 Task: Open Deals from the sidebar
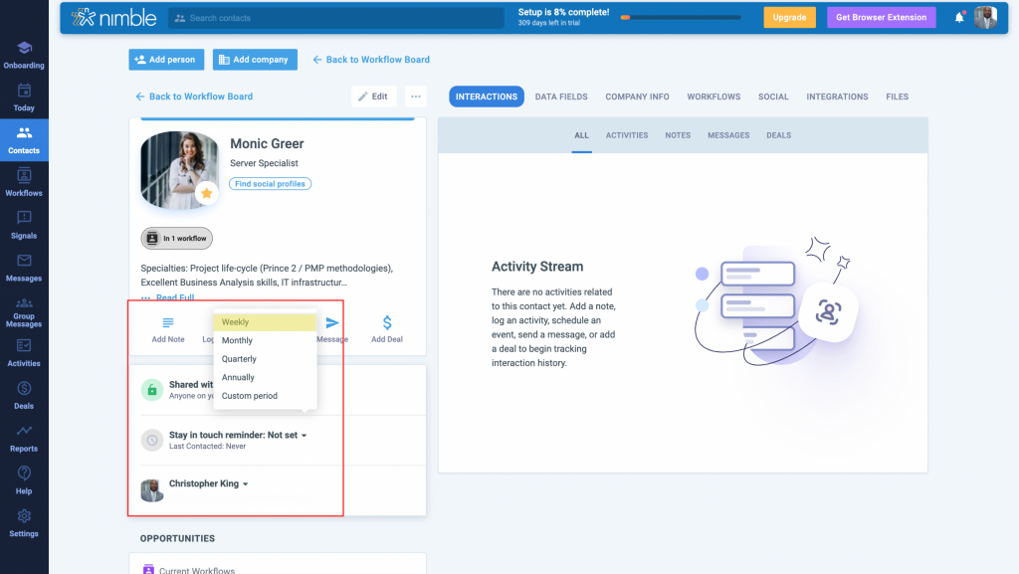click(24, 395)
